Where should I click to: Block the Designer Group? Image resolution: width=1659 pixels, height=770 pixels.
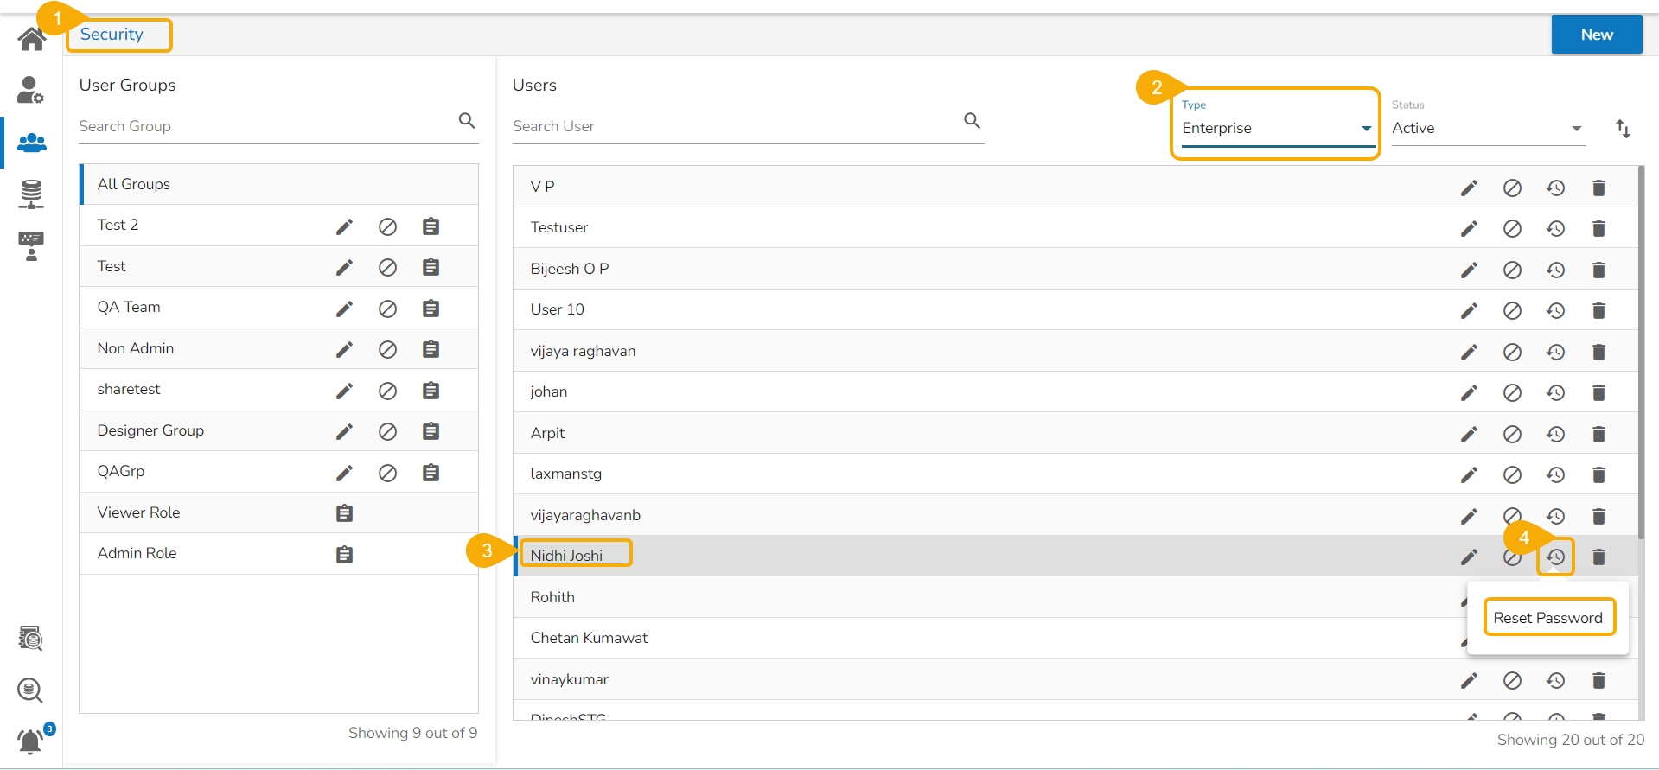tap(387, 431)
